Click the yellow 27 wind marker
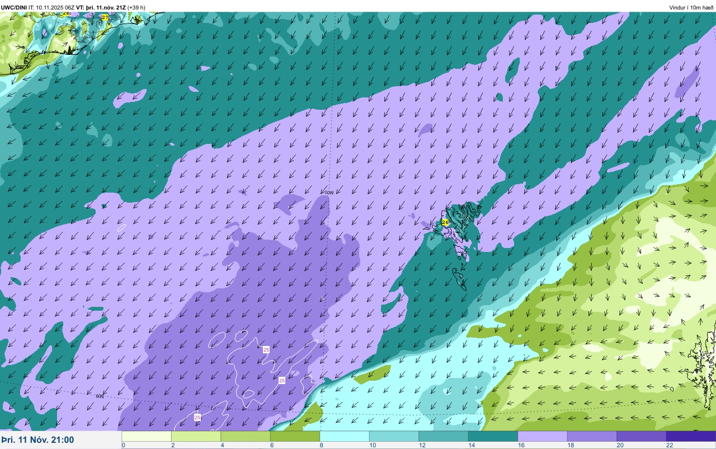The height and width of the screenshot is (449, 716). click(105, 18)
